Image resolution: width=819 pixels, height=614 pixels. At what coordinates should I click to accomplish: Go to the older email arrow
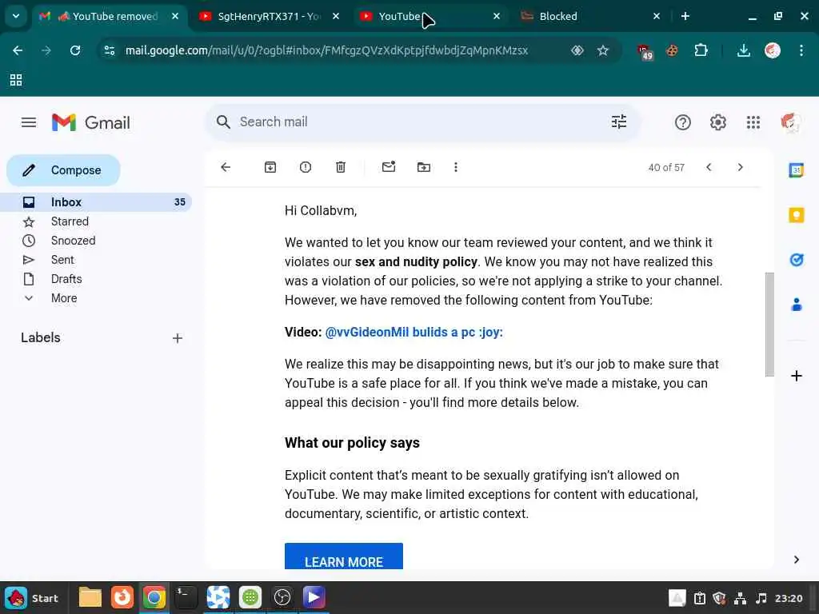(x=740, y=167)
